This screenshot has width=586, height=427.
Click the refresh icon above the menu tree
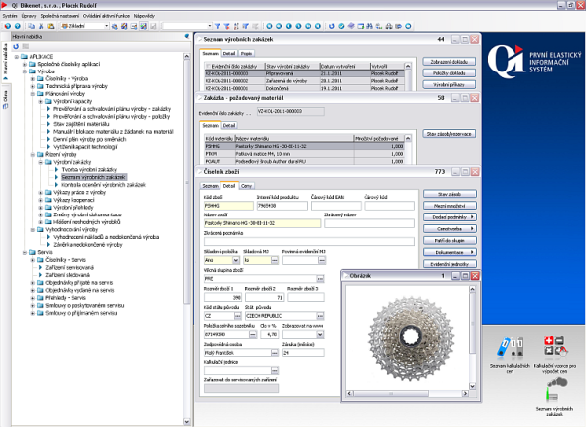click(x=16, y=46)
